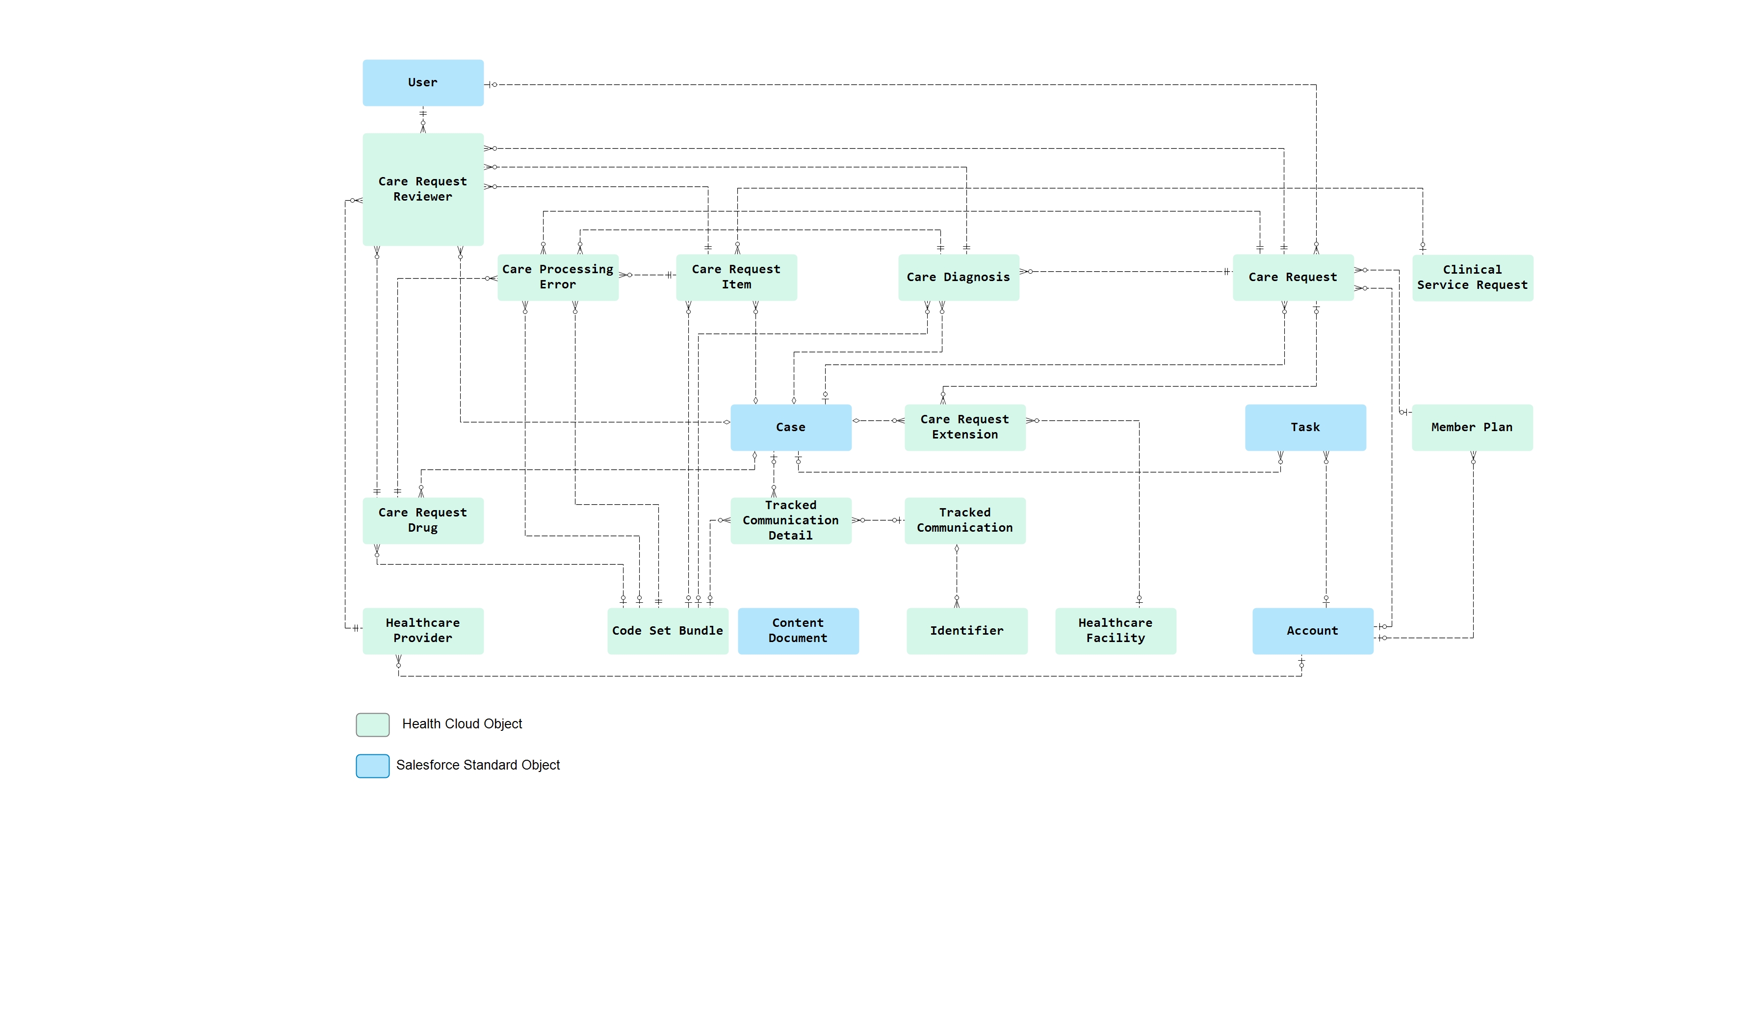Viewport: 1764px width, 1030px height.
Task: Select the Code Set Bundle entity
Action: (667, 630)
